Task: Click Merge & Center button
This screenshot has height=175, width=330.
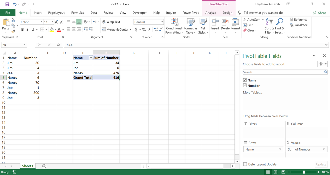Action: (115, 30)
